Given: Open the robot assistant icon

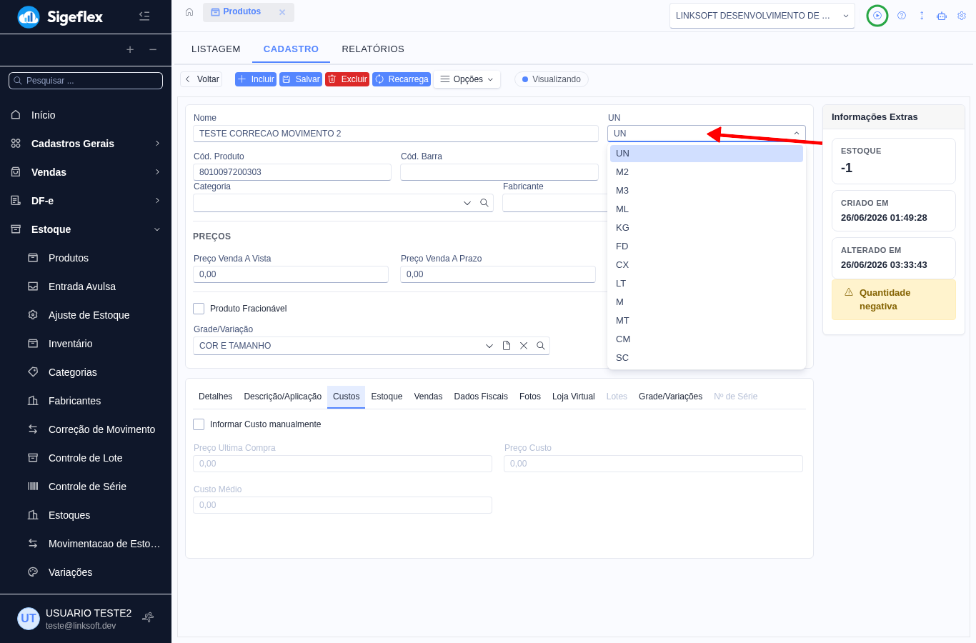Looking at the screenshot, I should tap(942, 16).
